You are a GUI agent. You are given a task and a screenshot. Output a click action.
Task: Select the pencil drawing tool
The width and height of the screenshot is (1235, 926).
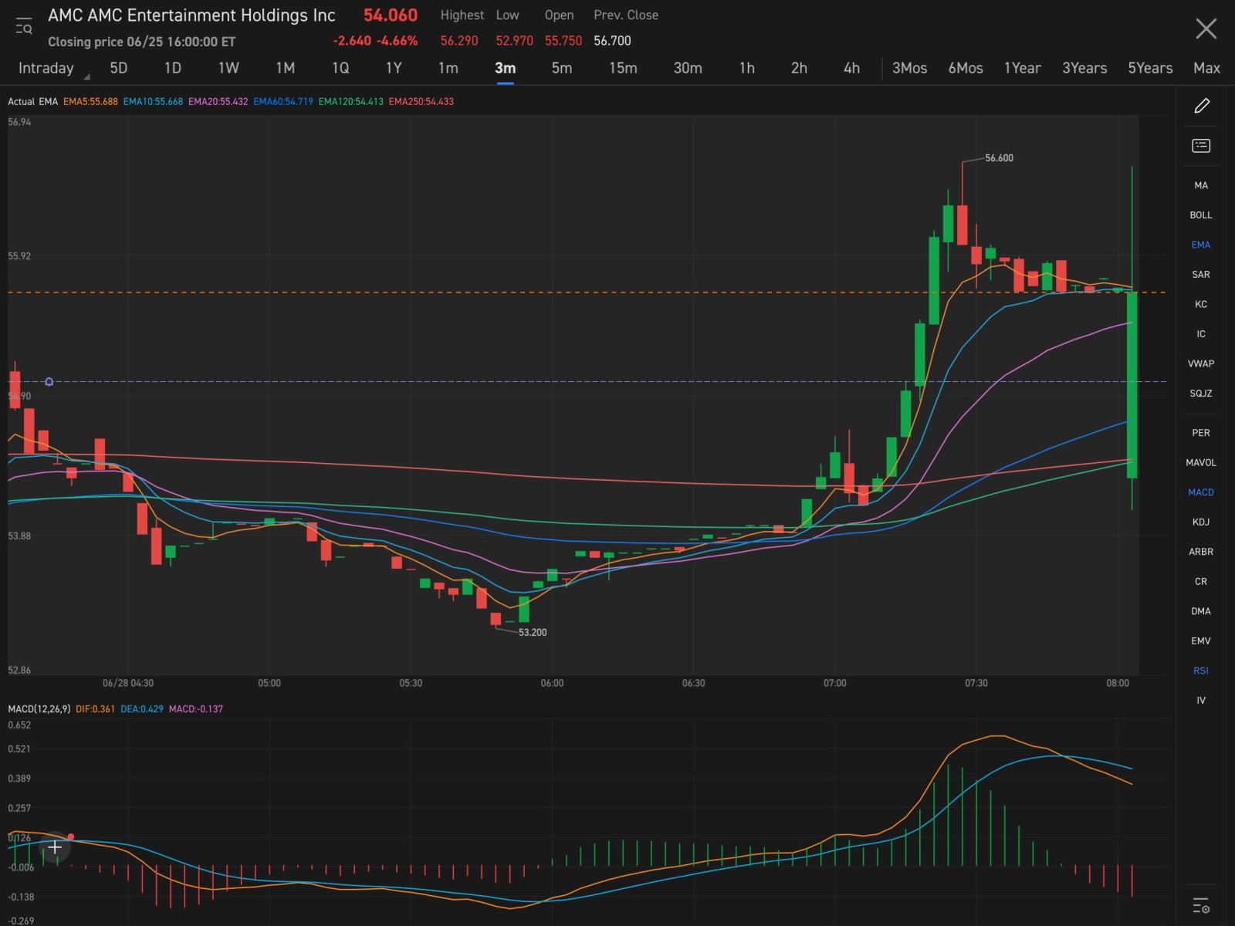pos(1201,106)
